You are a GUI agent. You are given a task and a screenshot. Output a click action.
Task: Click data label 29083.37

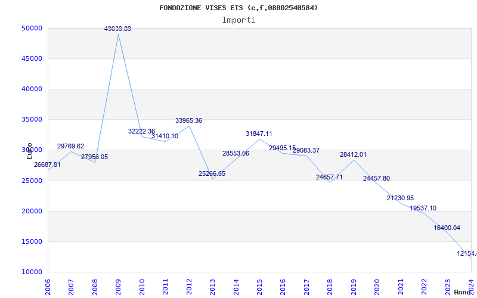[306, 151]
